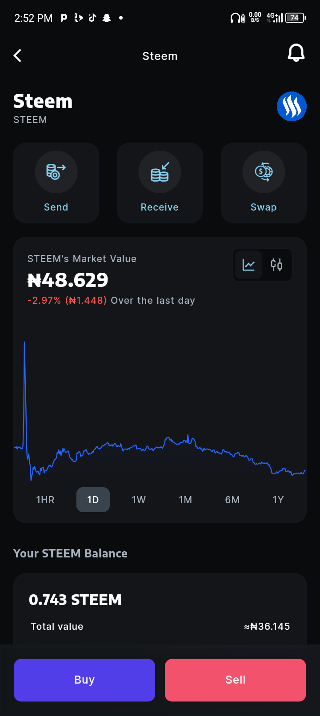The width and height of the screenshot is (320, 716).
Task: Select the 6M time range
Action: (232, 500)
